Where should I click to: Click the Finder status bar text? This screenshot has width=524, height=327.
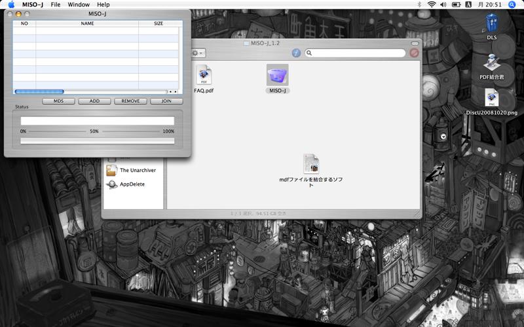point(258,214)
